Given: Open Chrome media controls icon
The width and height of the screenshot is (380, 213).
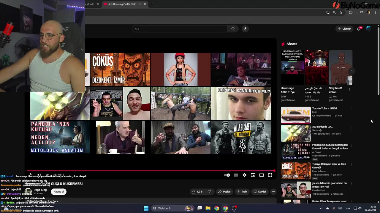Looking at the screenshot, I should (x=361, y=12).
